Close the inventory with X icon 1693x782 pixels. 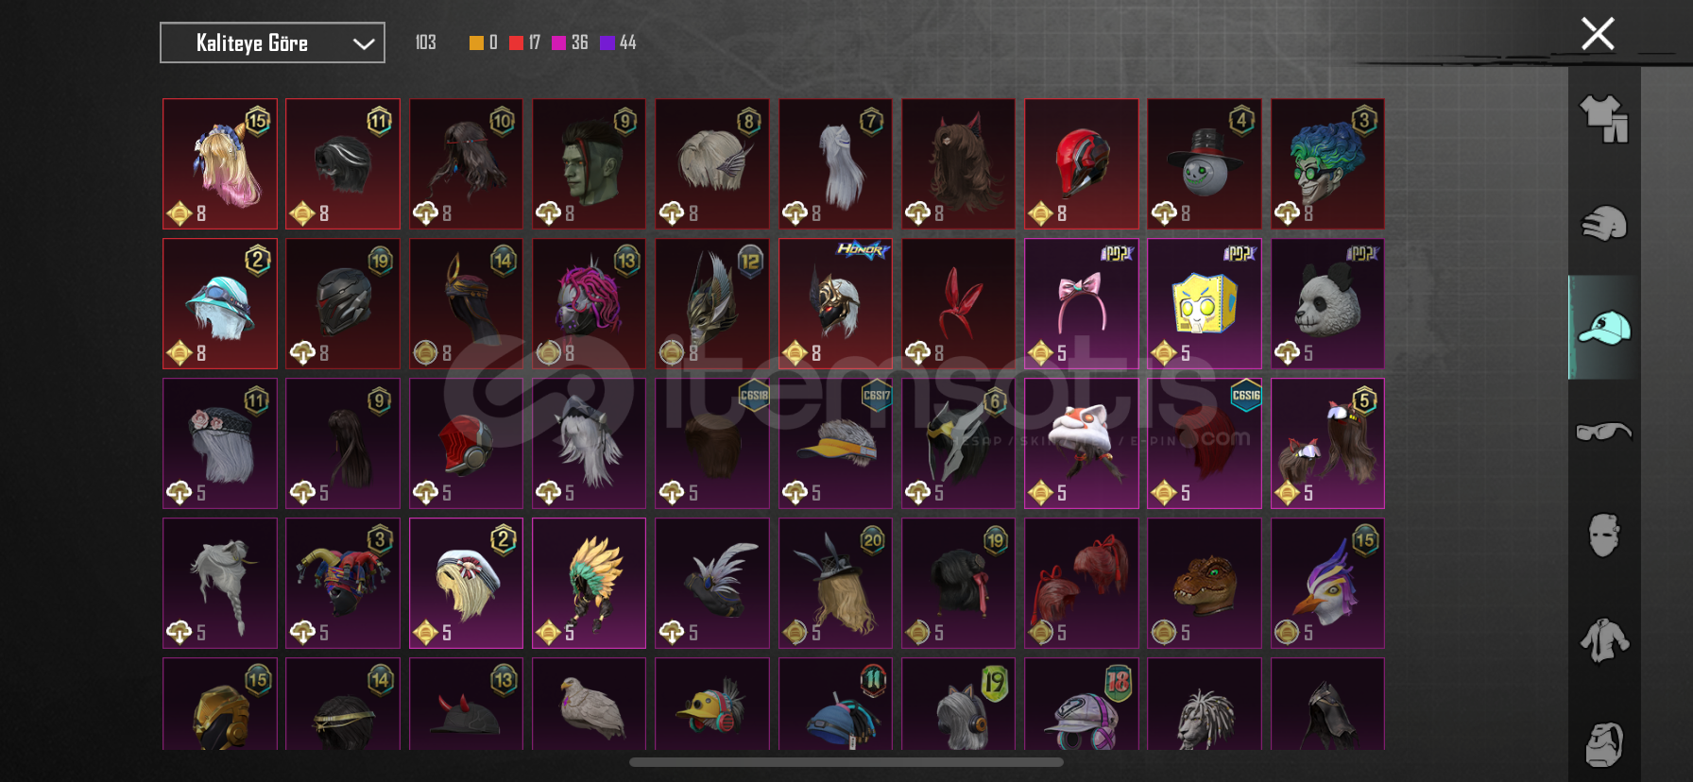(1598, 34)
